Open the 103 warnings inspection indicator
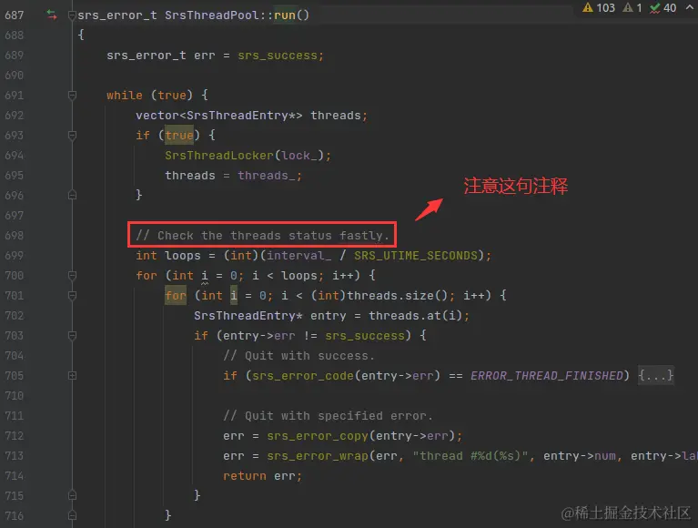698x528 pixels. (x=599, y=7)
